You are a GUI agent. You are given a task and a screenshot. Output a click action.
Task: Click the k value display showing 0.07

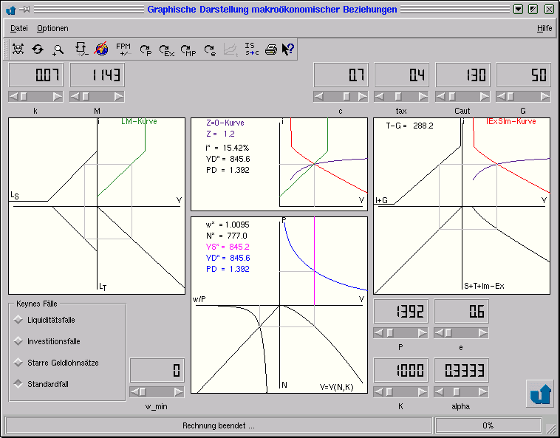tap(36, 75)
